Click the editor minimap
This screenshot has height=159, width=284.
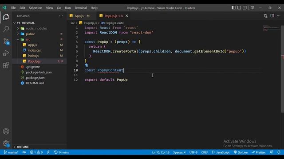click(271, 28)
